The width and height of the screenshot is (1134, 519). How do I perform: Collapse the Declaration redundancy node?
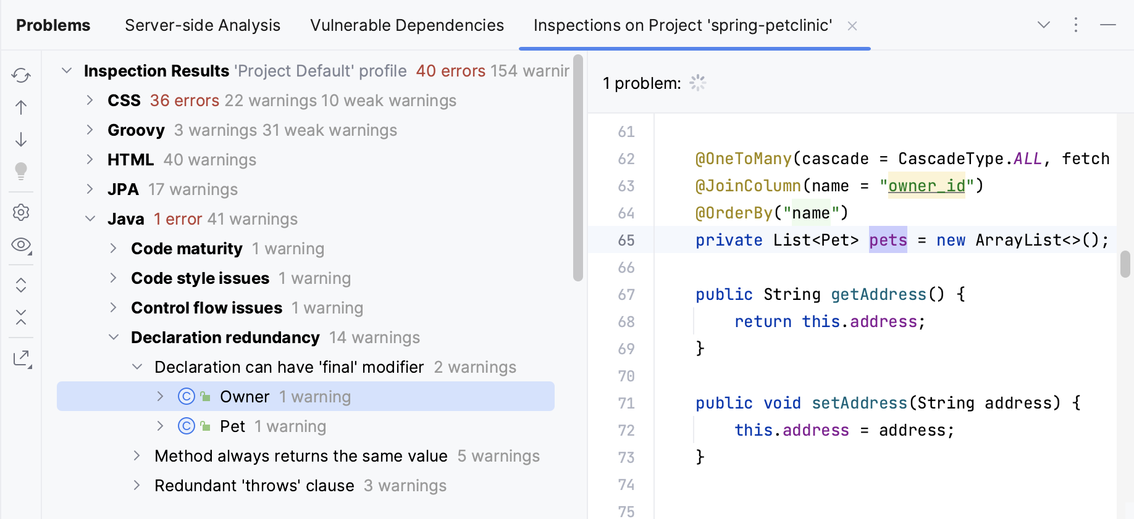pos(114,337)
